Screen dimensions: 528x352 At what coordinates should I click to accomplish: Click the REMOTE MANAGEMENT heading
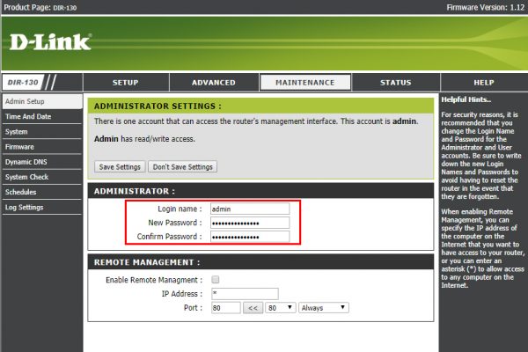coord(147,262)
